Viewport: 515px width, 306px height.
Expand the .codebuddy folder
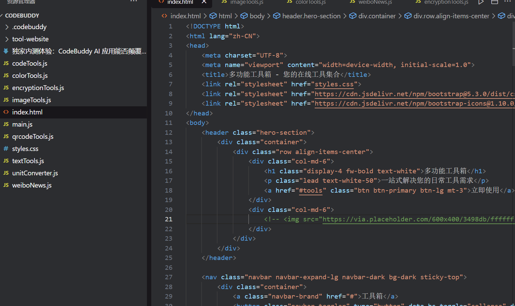click(x=7, y=27)
